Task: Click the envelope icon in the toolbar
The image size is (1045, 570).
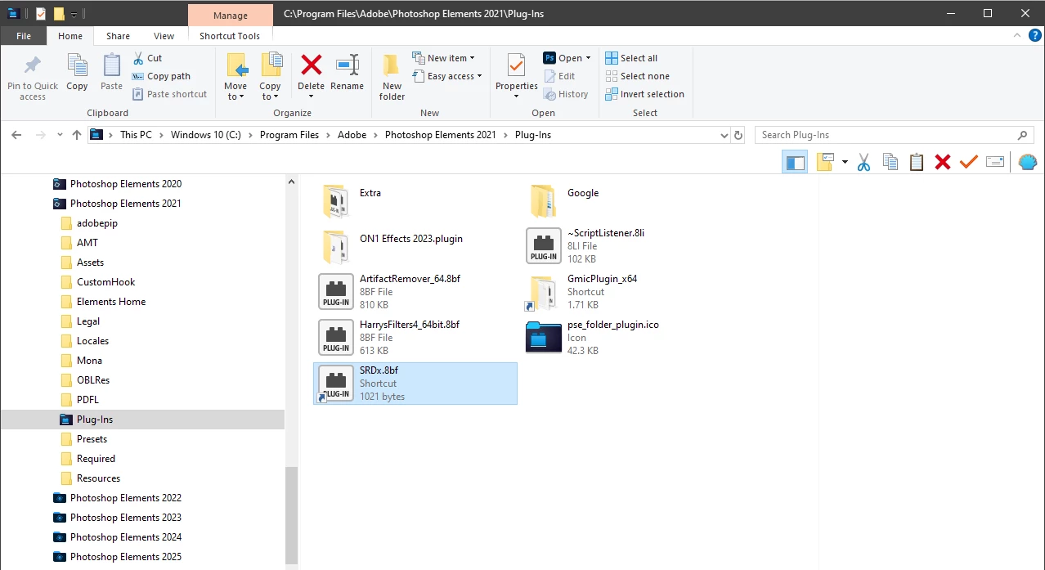Action: [x=995, y=162]
